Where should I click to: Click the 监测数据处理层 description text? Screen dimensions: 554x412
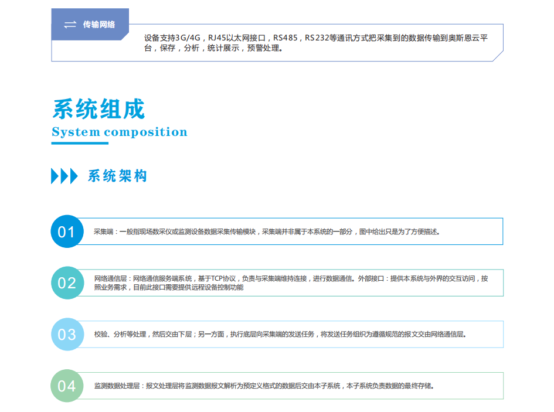[264, 386]
